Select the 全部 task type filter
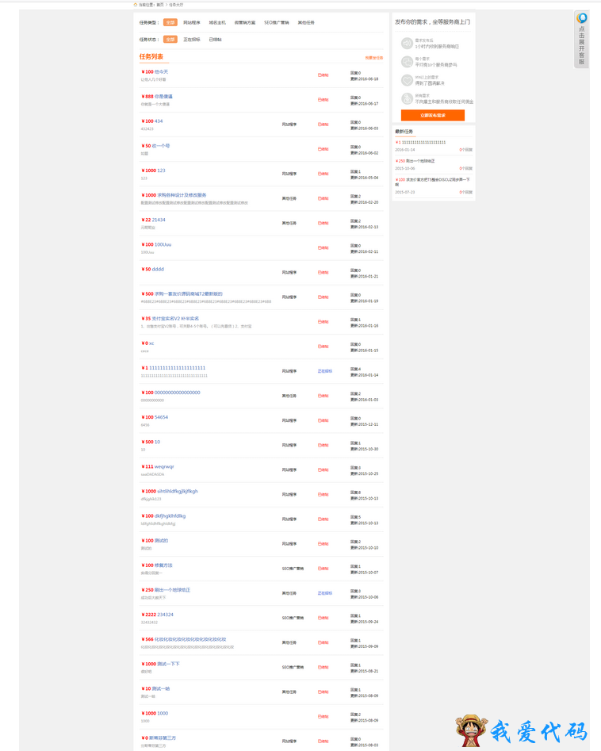 click(170, 22)
